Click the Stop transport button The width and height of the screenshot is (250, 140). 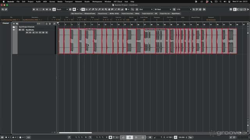130,137
